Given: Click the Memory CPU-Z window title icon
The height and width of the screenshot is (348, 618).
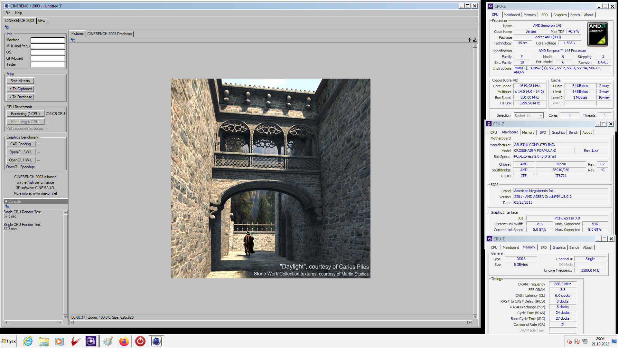Looking at the screenshot, I should tap(490, 239).
